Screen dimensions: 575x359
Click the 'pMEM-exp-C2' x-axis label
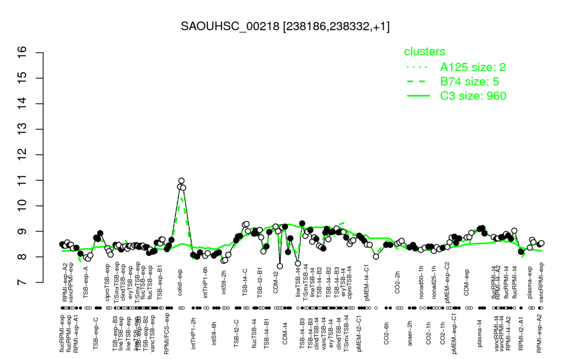click(x=448, y=282)
